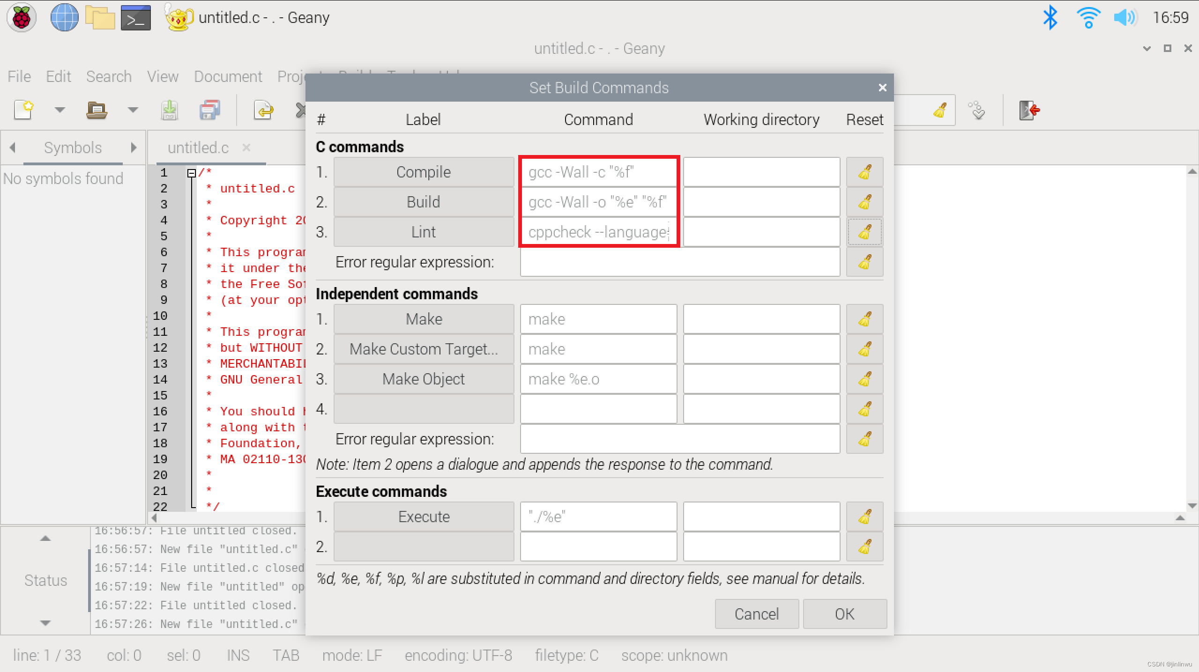The width and height of the screenshot is (1199, 672).
Task: Click the Compile working directory field
Action: 761,172
